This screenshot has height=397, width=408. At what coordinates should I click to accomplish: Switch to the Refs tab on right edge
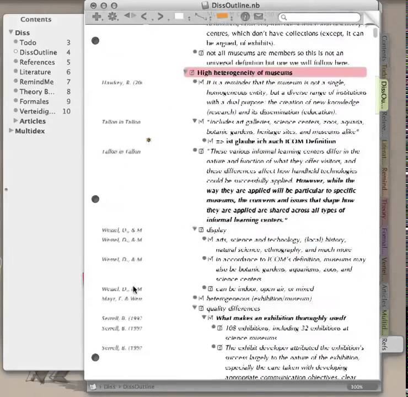click(x=384, y=344)
